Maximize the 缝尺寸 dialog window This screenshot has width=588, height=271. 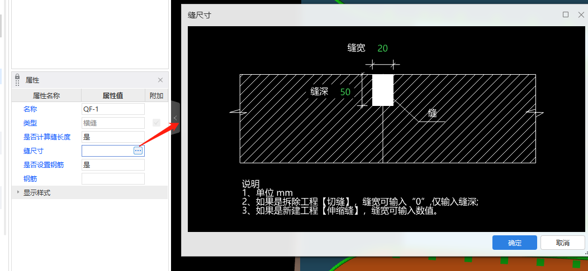[x=566, y=14]
